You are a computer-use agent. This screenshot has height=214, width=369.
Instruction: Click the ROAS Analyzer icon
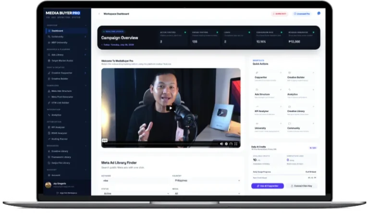point(49,133)
